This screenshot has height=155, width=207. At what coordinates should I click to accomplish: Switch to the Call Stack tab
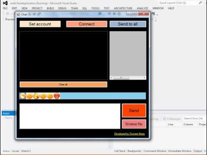click(120, 151)
